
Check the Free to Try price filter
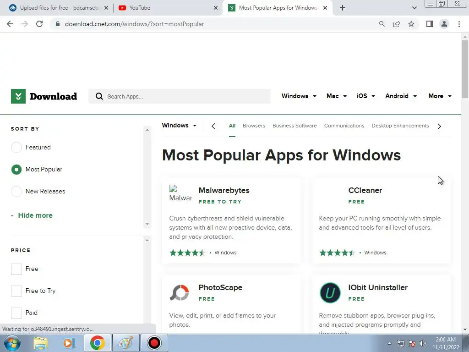point(16,291)
